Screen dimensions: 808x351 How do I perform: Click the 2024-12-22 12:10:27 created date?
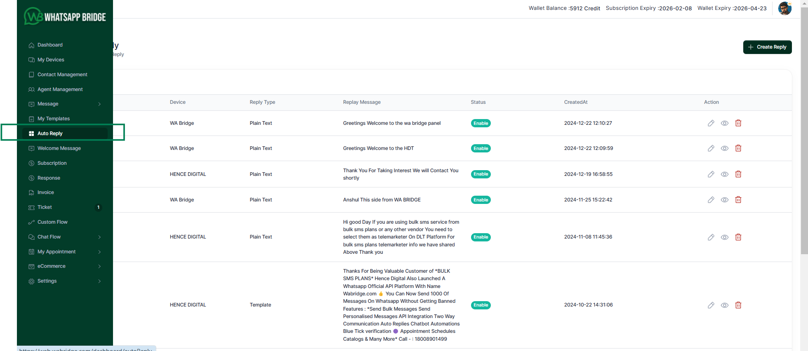pos(588,123)
